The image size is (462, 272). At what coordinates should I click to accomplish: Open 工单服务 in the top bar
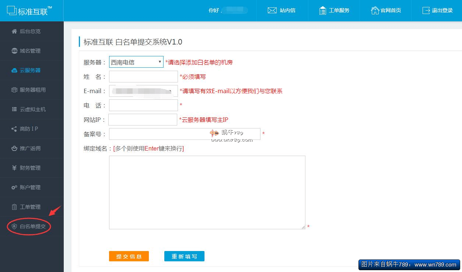point(335,10)
